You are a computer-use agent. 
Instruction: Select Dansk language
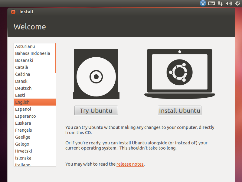(x=34, y=81)
